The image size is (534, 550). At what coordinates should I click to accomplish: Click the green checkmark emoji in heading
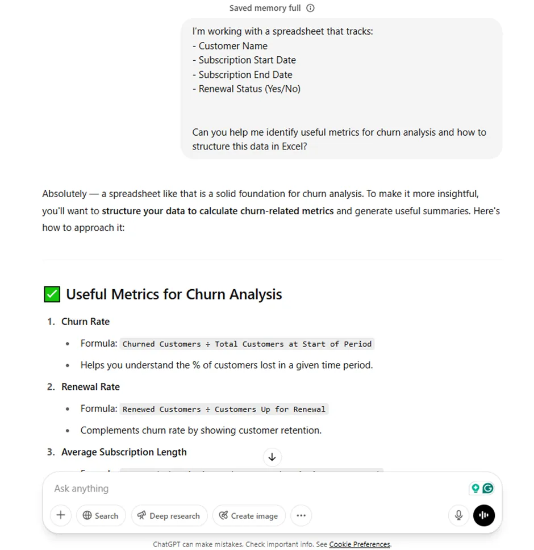[x=52, y=294]
